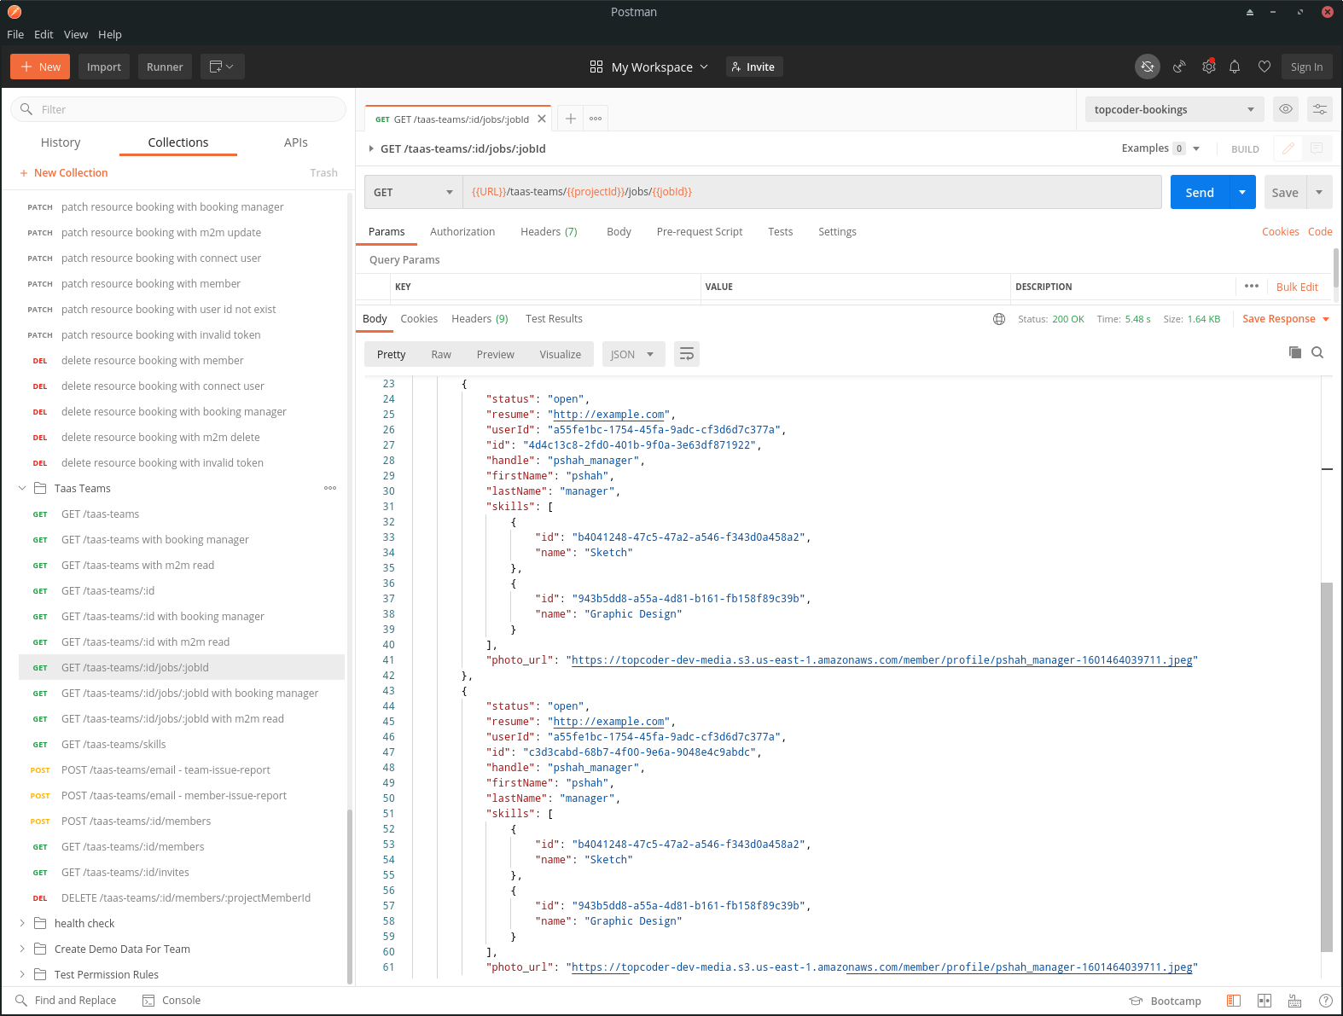Search the response with magnifier icon

tap(1317, 352)
